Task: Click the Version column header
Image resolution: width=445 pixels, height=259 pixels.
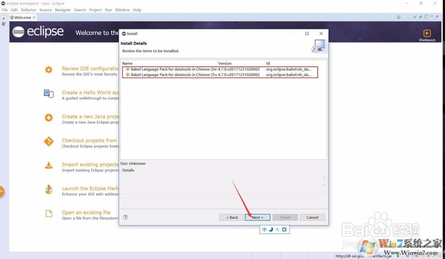Action: click(x=241, y=63)
